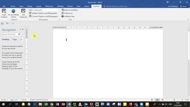Click the Undo arrow icon
The height and width of the screenshot is (107, 190).
(x=7, y=23)
